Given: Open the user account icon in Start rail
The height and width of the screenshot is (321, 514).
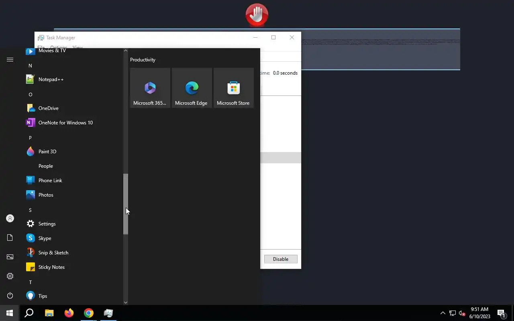Looking at the screenshot, I should coord(10,218).
